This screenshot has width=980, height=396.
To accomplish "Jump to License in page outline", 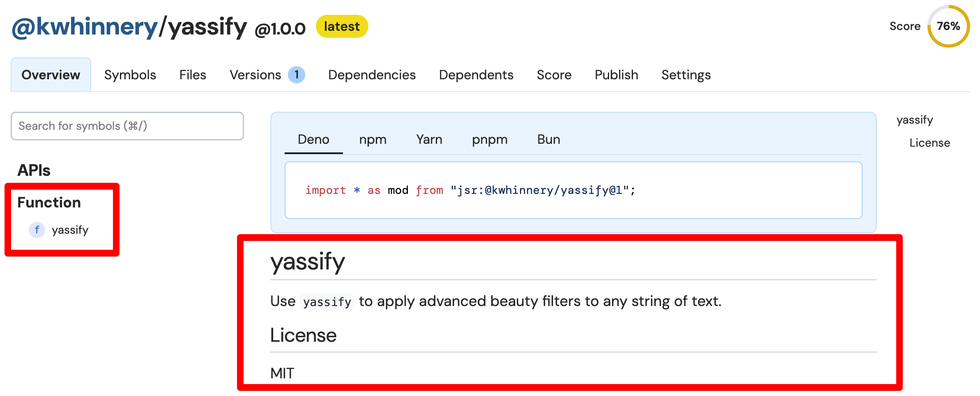I will tap(929, 143).
